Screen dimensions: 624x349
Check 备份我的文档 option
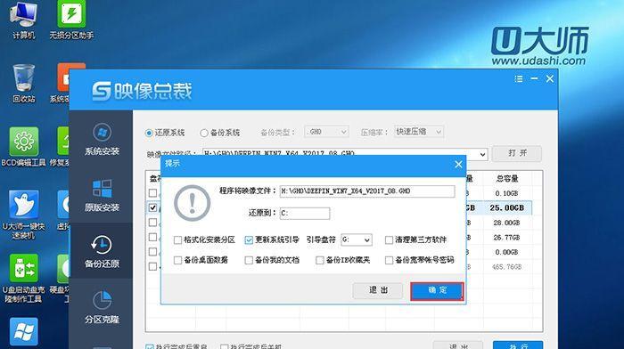[x=249, y=260]
